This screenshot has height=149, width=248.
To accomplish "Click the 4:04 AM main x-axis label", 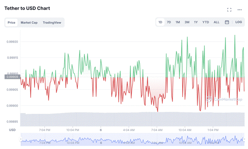I will point(129,130).
